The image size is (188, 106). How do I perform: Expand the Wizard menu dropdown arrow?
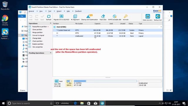pos(64,11)
